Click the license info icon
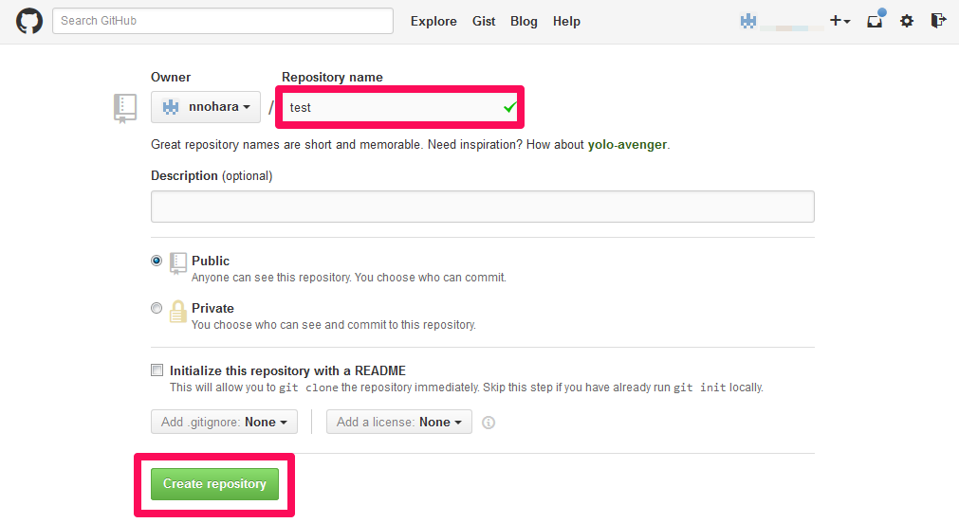 click(489, 423)
